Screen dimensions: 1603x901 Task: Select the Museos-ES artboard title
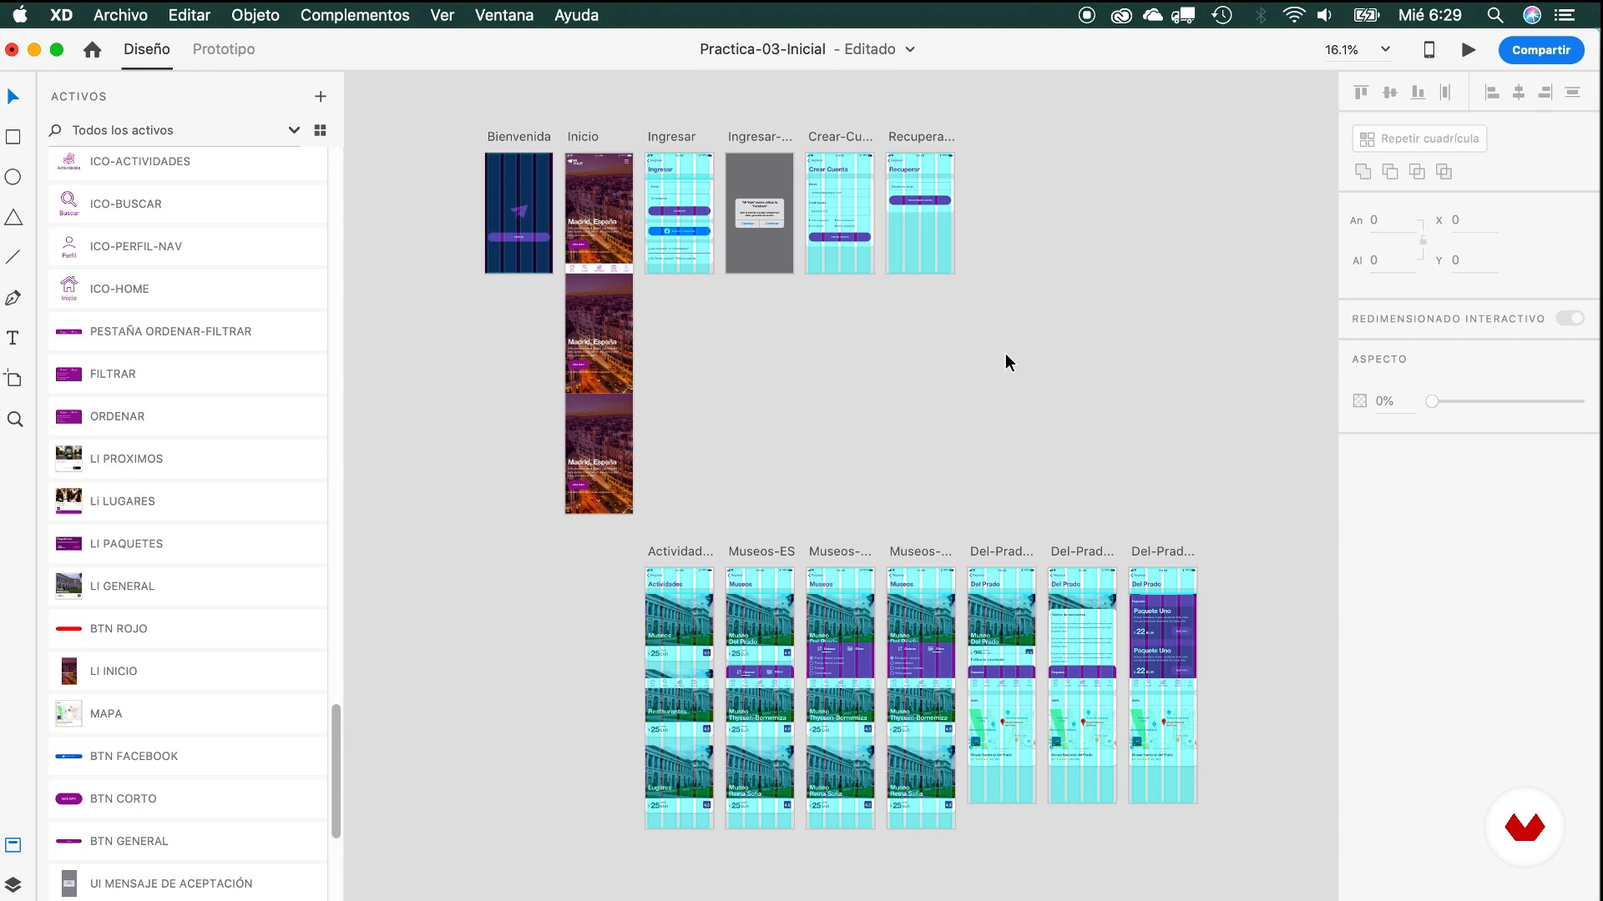point(761,551)
